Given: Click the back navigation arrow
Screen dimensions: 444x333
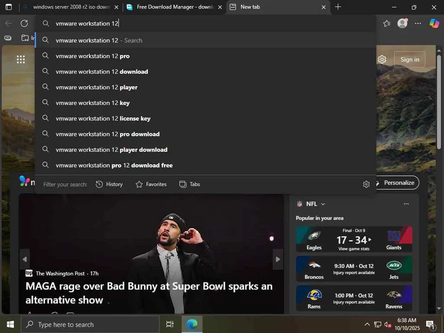Looking at the screenshot, I should pyautogui.click(x=9, y=23).
